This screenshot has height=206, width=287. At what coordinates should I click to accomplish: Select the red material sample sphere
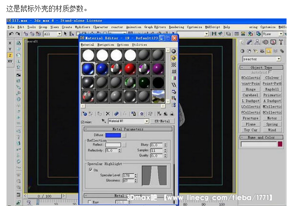point(130,69)
